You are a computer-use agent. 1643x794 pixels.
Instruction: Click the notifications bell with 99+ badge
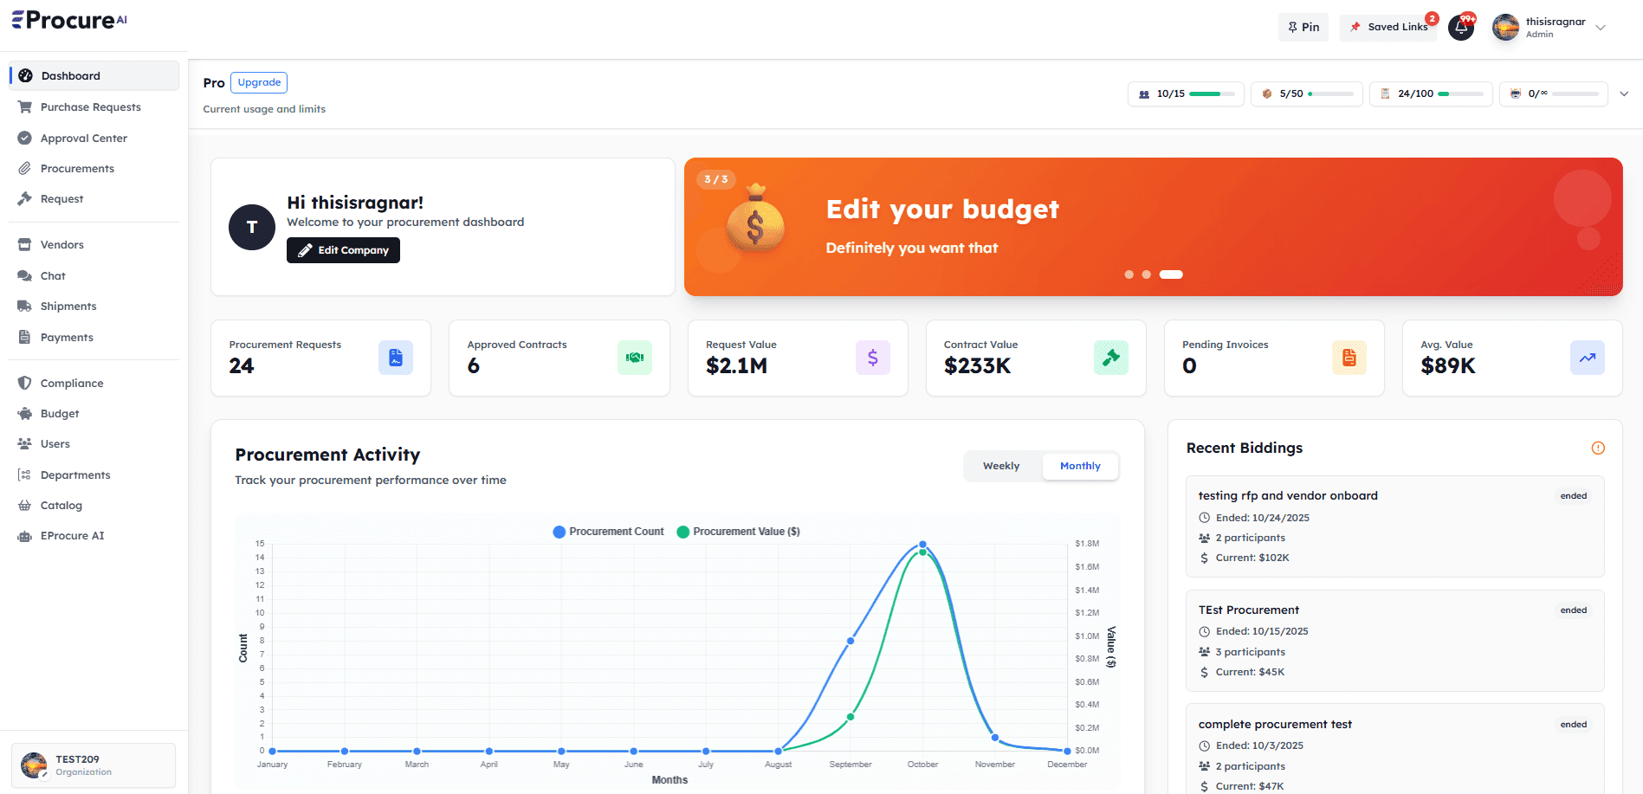tap(1461, 27)
